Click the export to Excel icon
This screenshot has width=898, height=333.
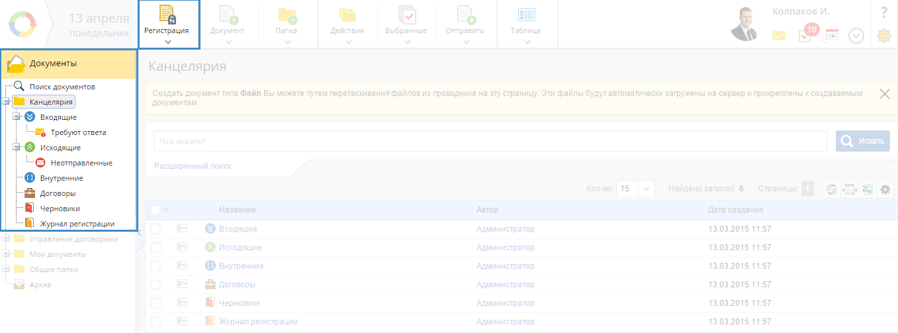(867, 190)
